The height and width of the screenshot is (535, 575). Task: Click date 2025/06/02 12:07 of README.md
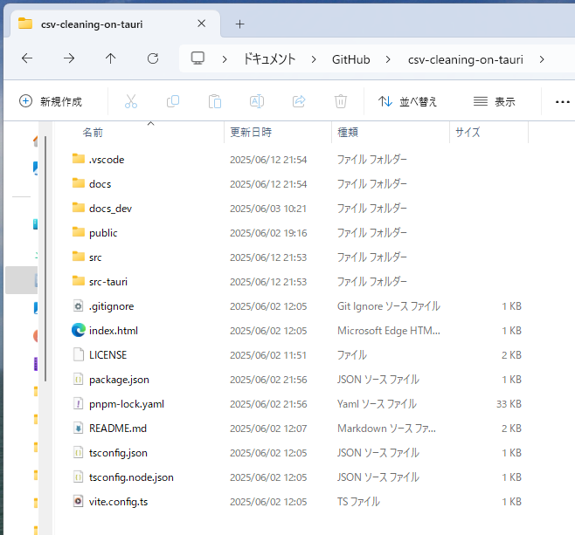(268, 429)
